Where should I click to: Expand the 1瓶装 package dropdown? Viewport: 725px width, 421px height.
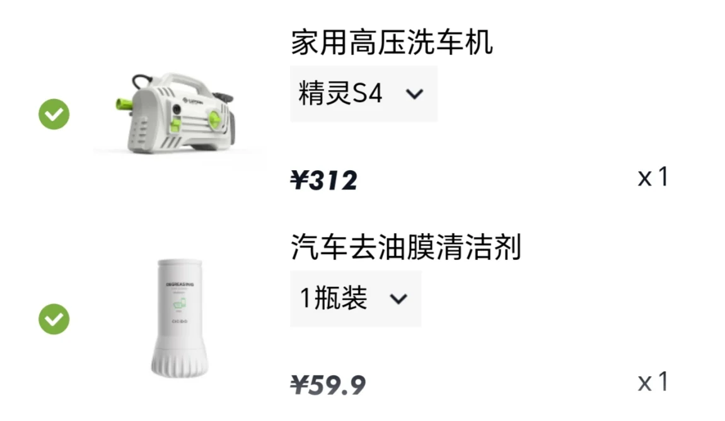click(x=356, y=299)
